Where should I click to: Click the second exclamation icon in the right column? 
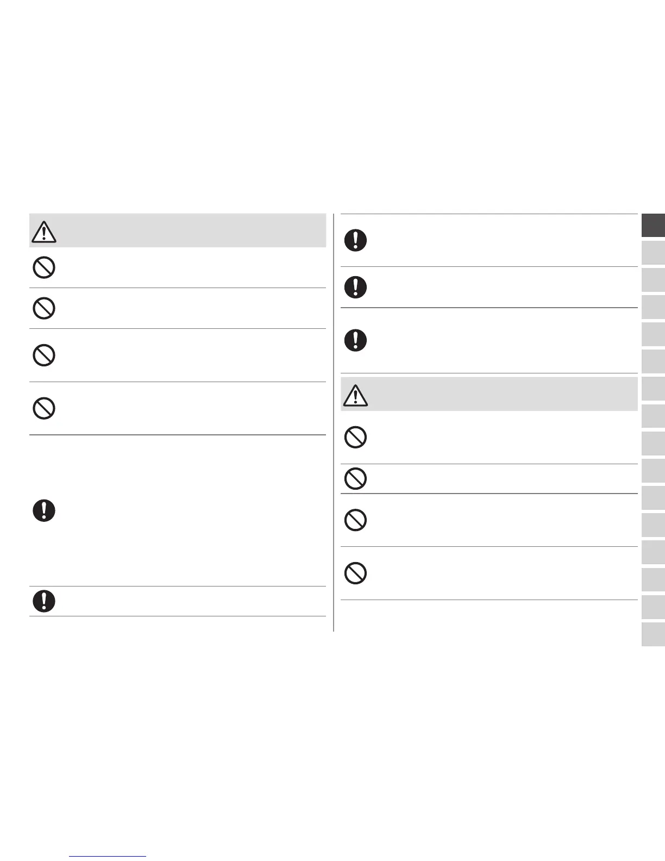click(x=355, y=287)
